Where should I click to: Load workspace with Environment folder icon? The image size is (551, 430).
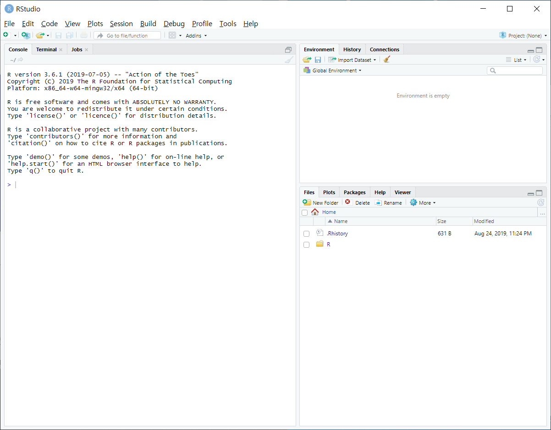tap(307, 60)
